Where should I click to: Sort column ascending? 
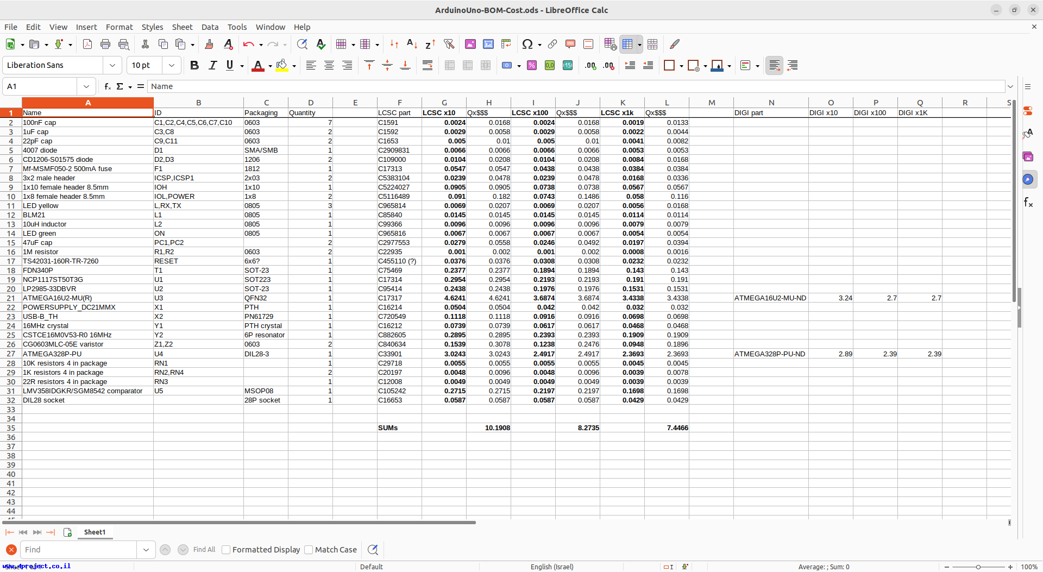pyautogui.click(x=412, y=45)
